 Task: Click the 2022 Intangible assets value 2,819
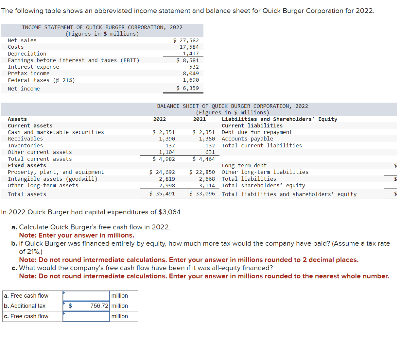[x=167, y=179]
